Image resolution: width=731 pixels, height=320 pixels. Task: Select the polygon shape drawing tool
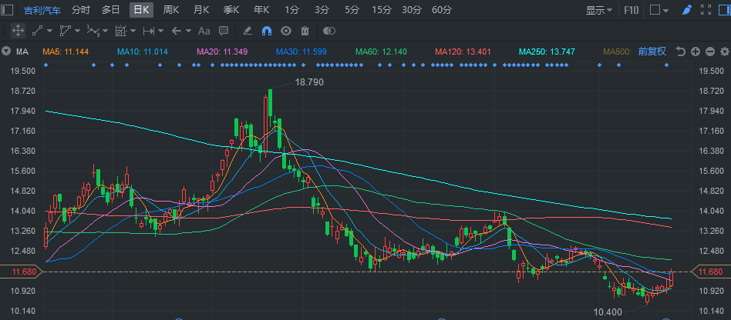65,32
